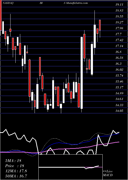128x180 pixels.
Task: Select the 18.55 price axis label
Action: (119, 16)
